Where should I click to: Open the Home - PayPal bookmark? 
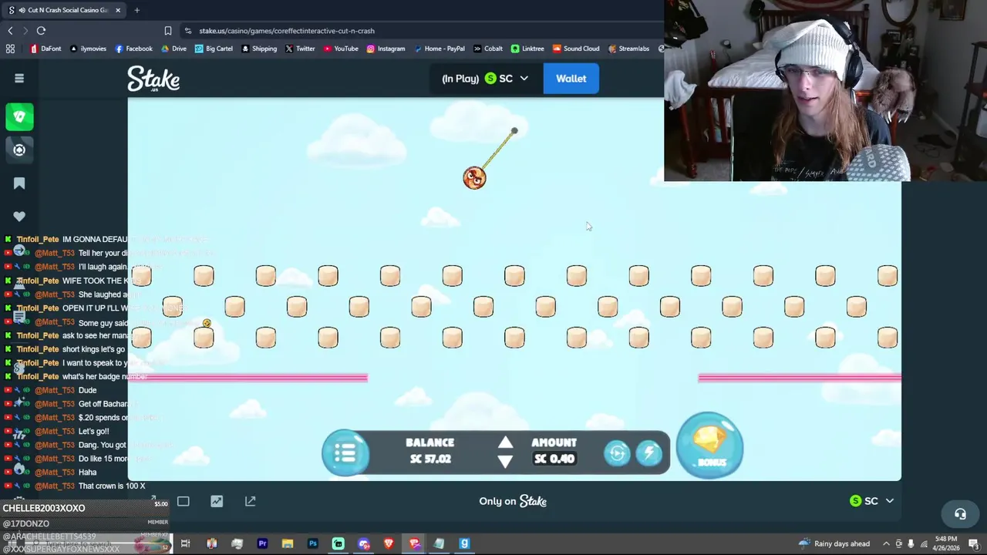440,49
